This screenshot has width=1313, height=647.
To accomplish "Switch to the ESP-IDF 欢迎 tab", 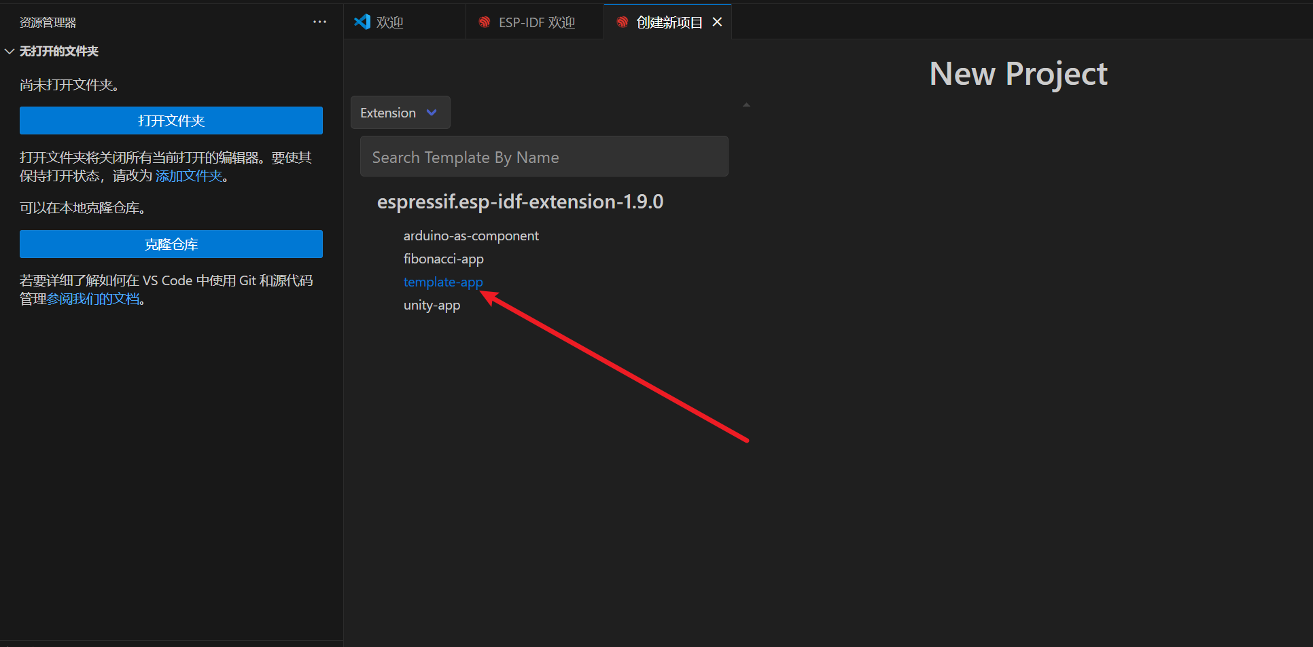I will pos(535,22).
